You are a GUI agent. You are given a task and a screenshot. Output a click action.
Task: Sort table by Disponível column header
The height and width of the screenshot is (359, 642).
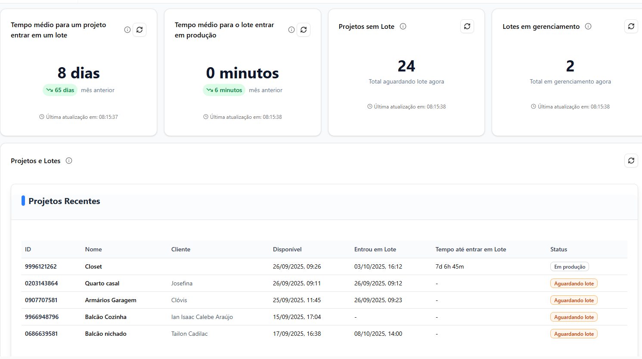pos(287,250)
